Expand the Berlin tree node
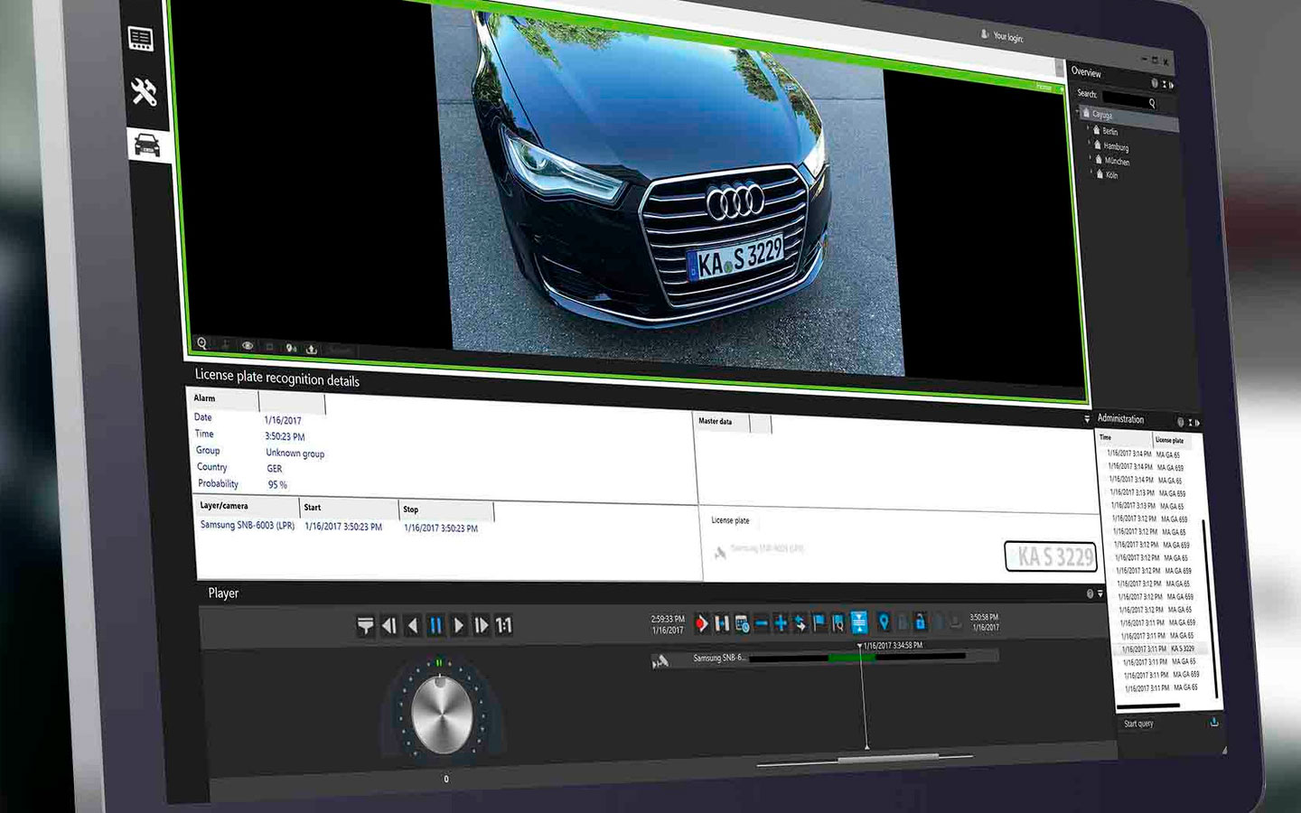 click(1088, 128)
